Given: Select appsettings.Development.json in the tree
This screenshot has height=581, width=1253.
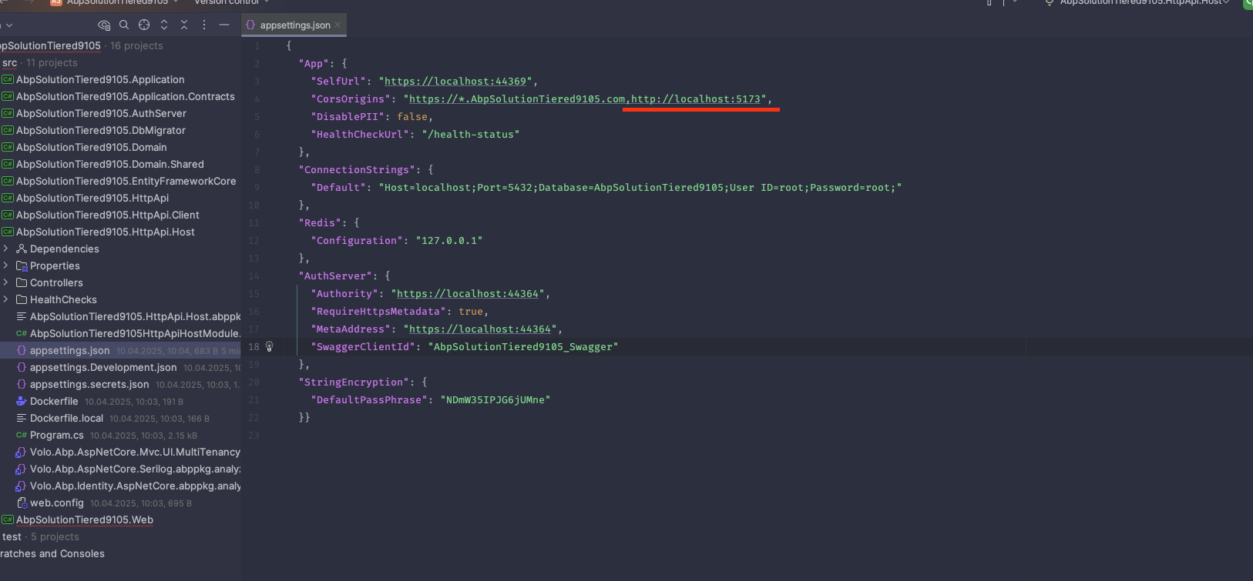Looking at the screenshot, I should (103, 367).
